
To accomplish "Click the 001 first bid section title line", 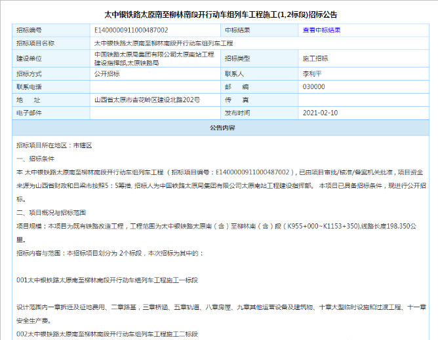I will pyautogui.click(x=107, y=280).
